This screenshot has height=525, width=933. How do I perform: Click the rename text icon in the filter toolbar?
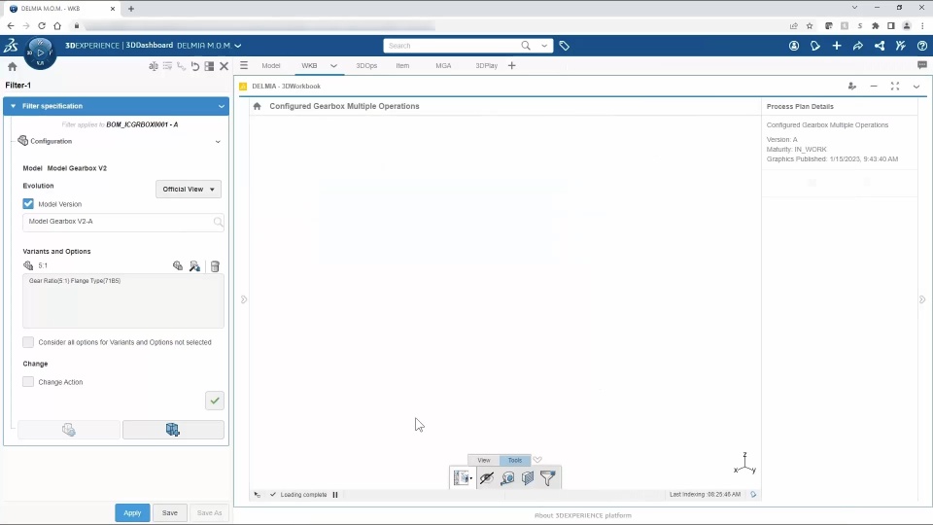pyautogui.click(x=153, y=66)
